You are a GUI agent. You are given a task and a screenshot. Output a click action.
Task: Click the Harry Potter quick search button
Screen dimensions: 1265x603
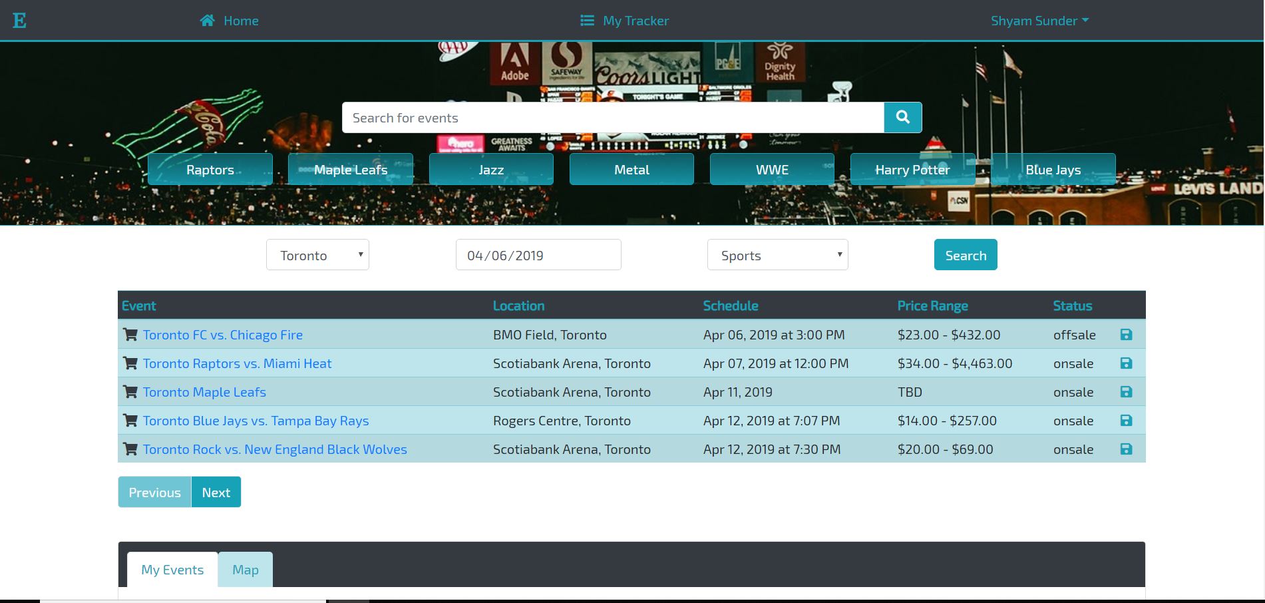912,170
